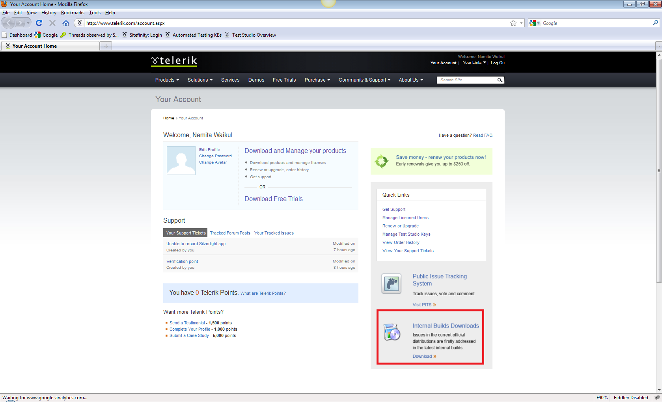
Task: Open the Tools menu
Action: click(x=95, y=13)
